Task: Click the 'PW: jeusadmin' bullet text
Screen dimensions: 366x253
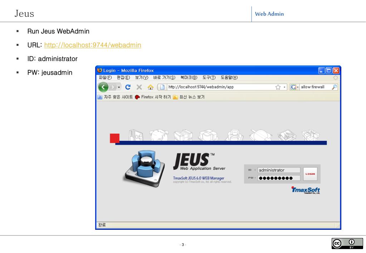Action: pos(50,73)
